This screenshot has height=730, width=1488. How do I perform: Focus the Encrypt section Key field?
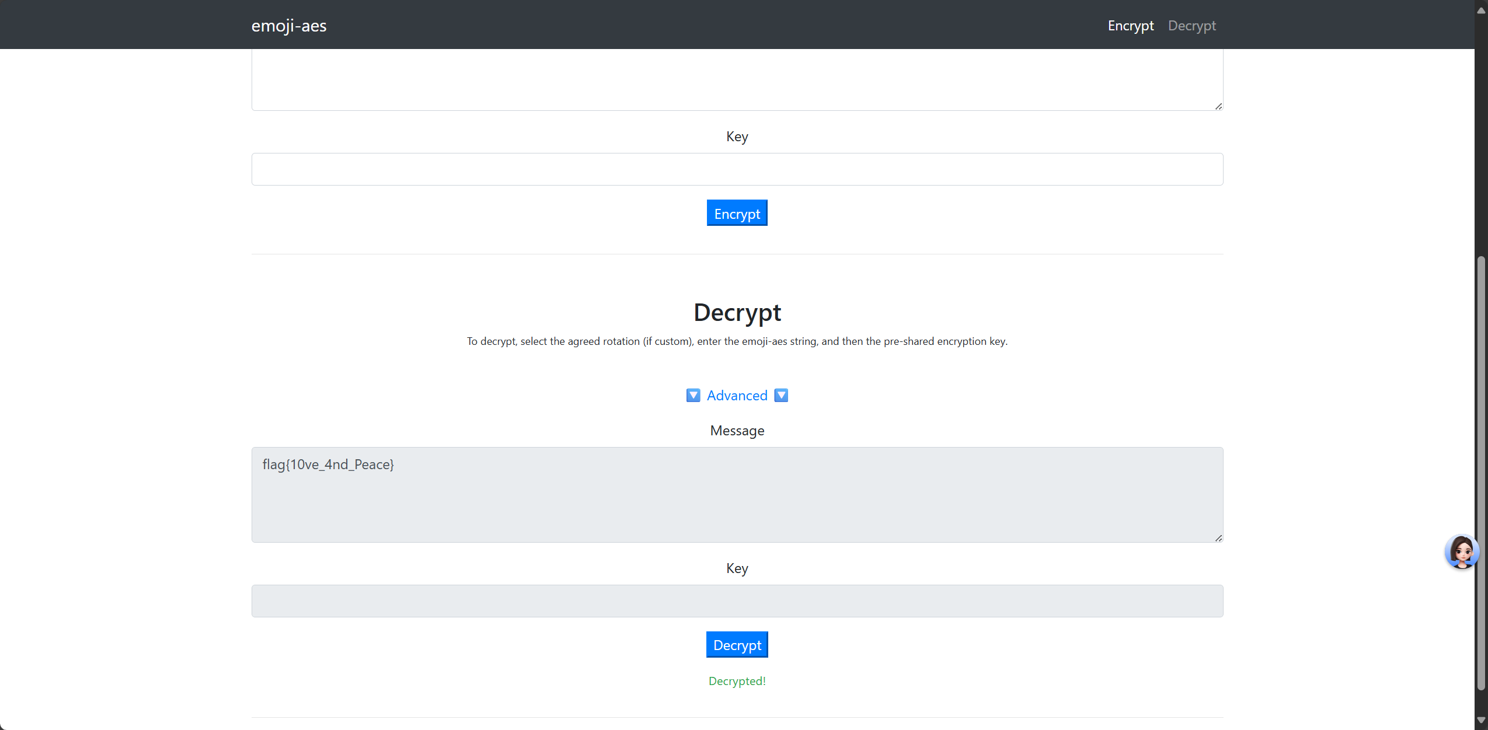[x=737, y=169]
